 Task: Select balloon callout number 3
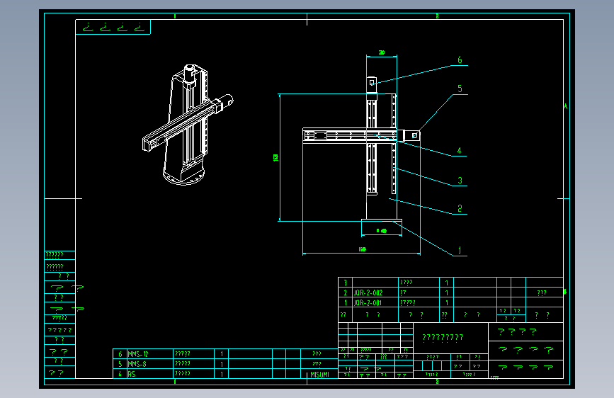point(460,181)
